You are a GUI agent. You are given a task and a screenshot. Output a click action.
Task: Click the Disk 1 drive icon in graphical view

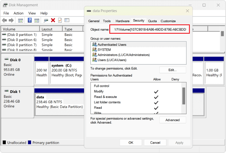pyautogui.click(x=6, y=91)
